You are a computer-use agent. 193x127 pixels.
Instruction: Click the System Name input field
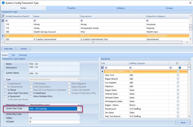point(54,73)
